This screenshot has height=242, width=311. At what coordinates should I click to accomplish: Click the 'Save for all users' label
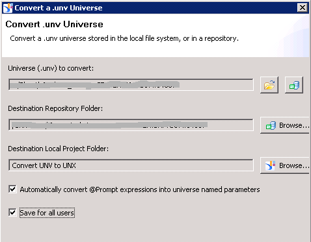pos(47,213)
